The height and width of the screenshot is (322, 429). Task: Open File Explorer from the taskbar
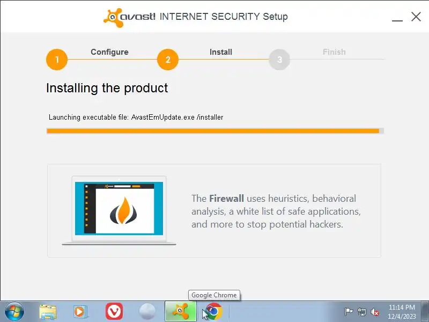tap(48, 312)
